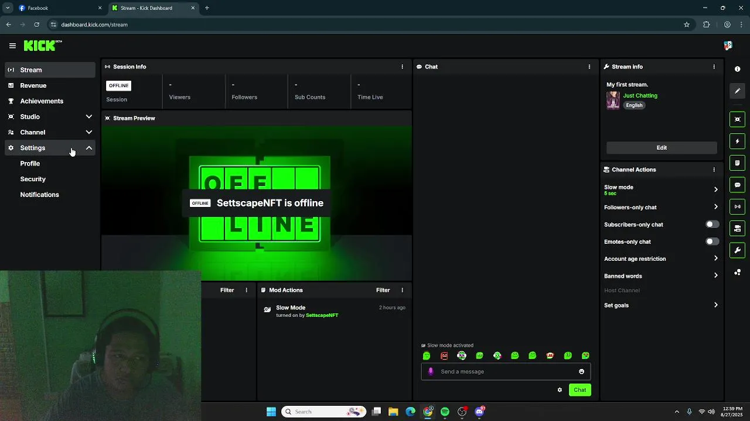The height and width of the screenshot is (421, 750).
Task: Open Account age restriction chevron
Action: 715,258
